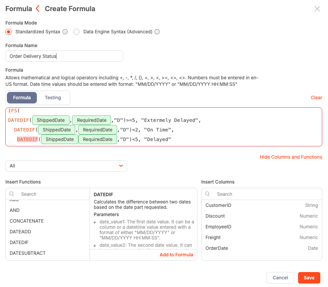This screenshot has width=328, height=287.
Task: Click the back chevron next to Formula
Action: point(37,8)
